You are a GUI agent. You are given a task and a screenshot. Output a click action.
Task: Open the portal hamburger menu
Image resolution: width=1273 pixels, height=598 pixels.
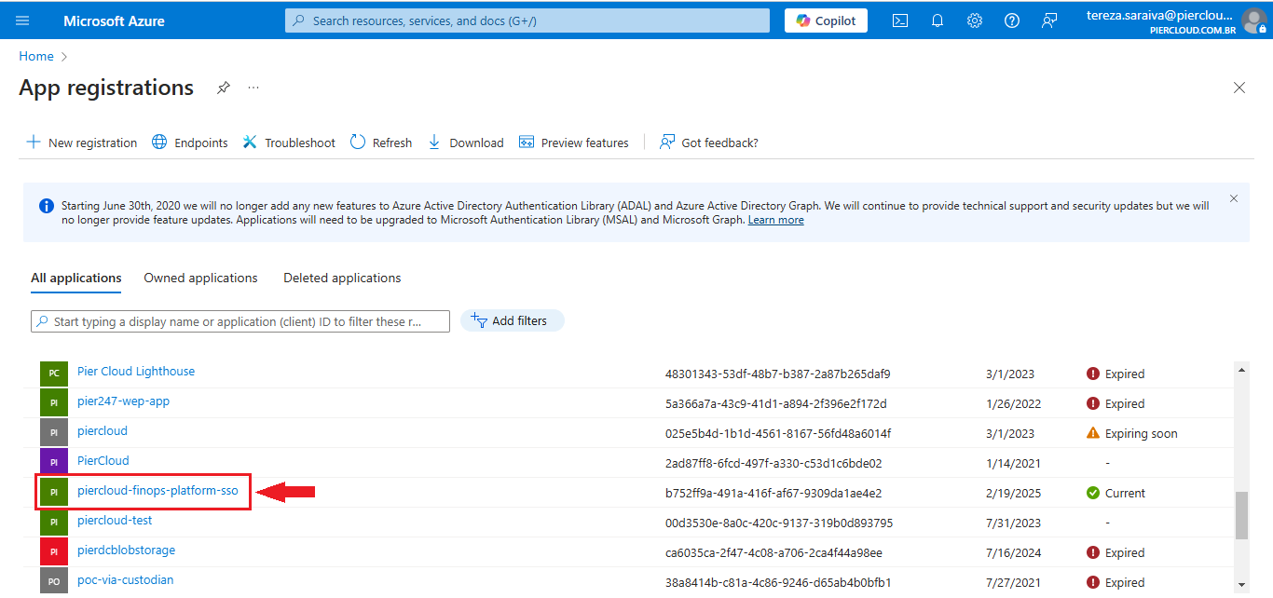coord(22,20)
